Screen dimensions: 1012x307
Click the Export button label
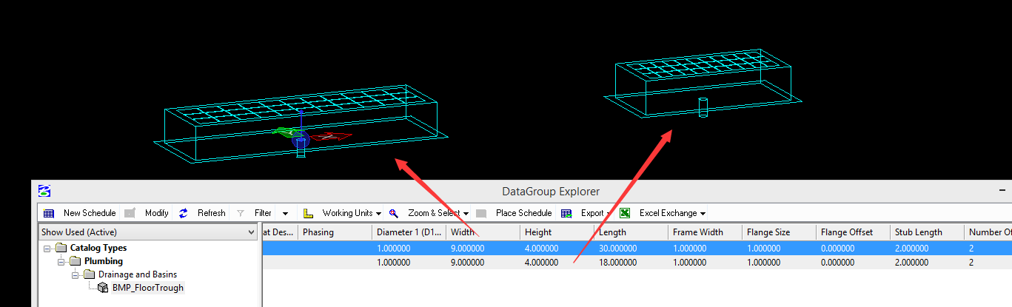[592, 213]
